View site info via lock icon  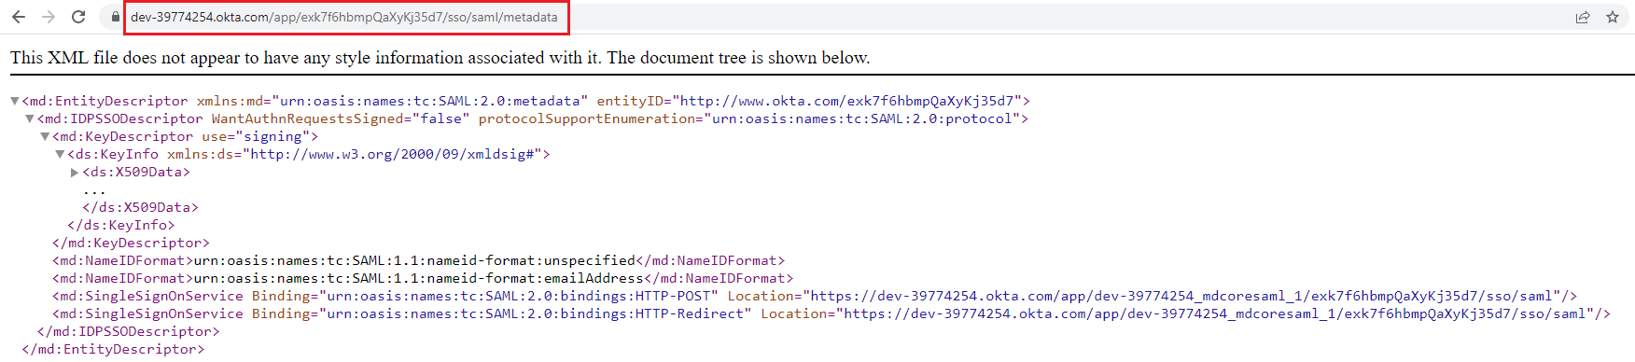point(115,17)
